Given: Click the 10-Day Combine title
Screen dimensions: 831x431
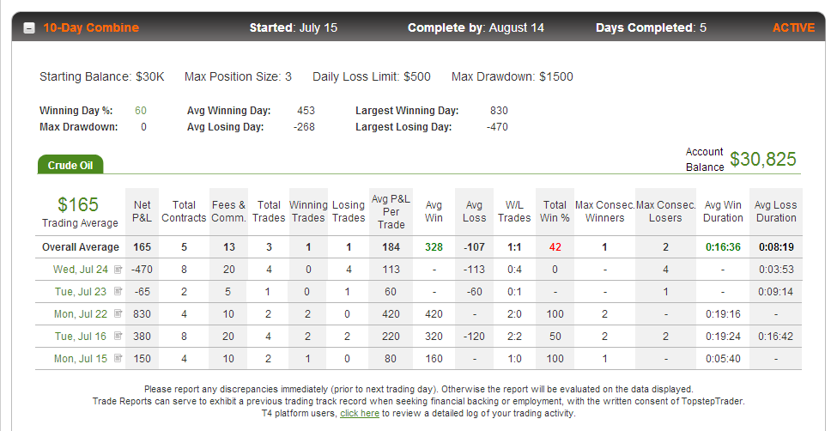Looking at the screenshot, I should (91, 27).
